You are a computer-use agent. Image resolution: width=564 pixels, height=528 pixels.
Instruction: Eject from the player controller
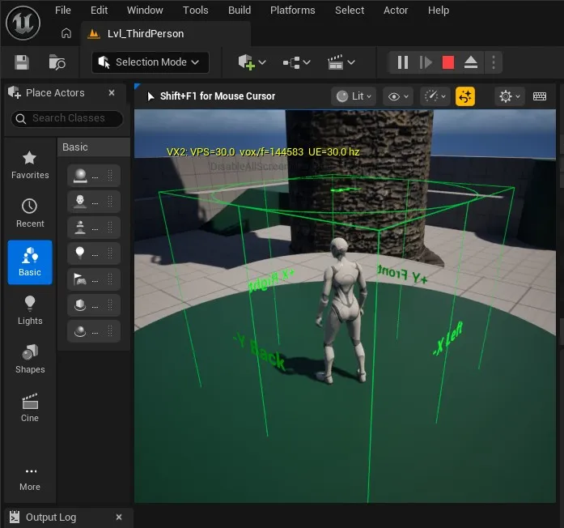click(x=470, y=62)
